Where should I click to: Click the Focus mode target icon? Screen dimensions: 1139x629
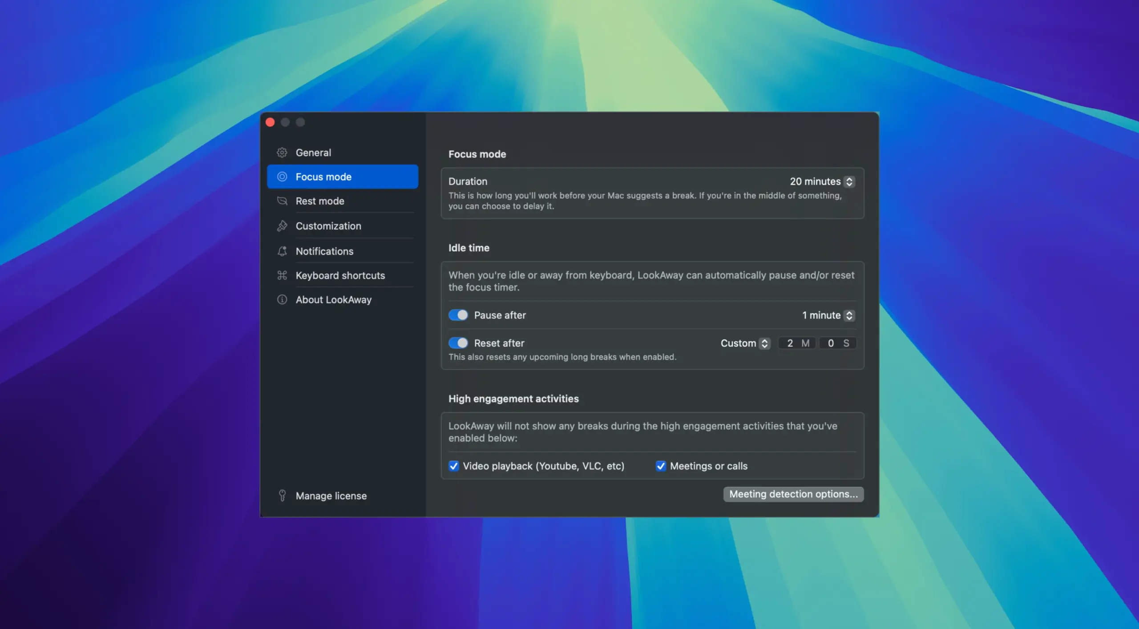(x=282, y=177)
